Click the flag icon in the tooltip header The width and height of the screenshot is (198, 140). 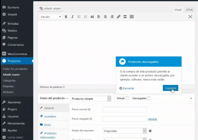pyautogui.click(x=122, y=62)
